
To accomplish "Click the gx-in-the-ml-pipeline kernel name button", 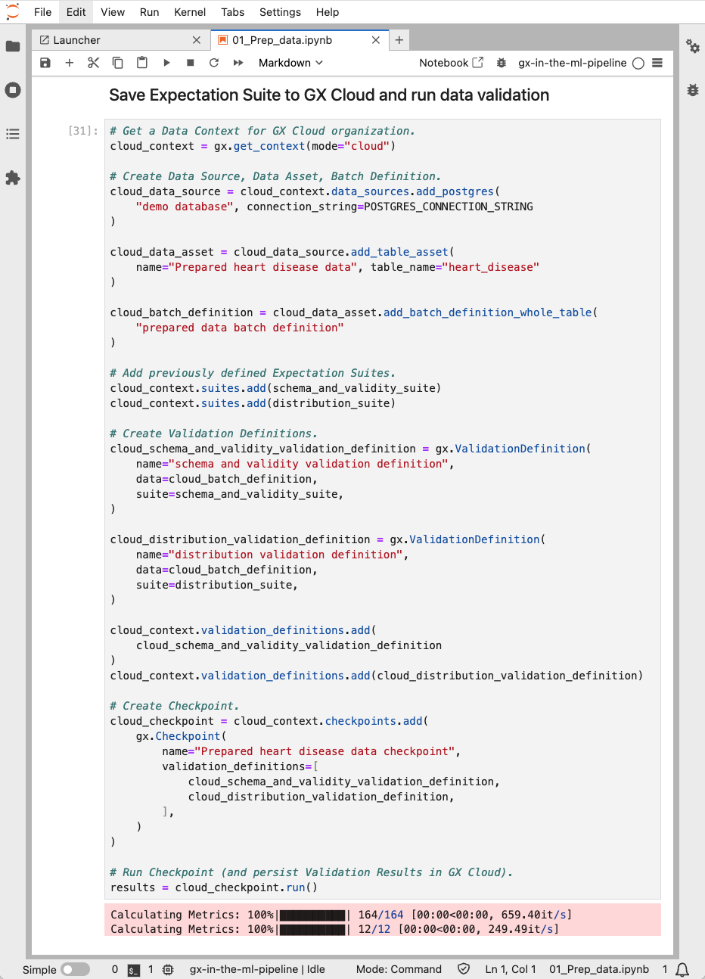I will [x=573, y=63].
